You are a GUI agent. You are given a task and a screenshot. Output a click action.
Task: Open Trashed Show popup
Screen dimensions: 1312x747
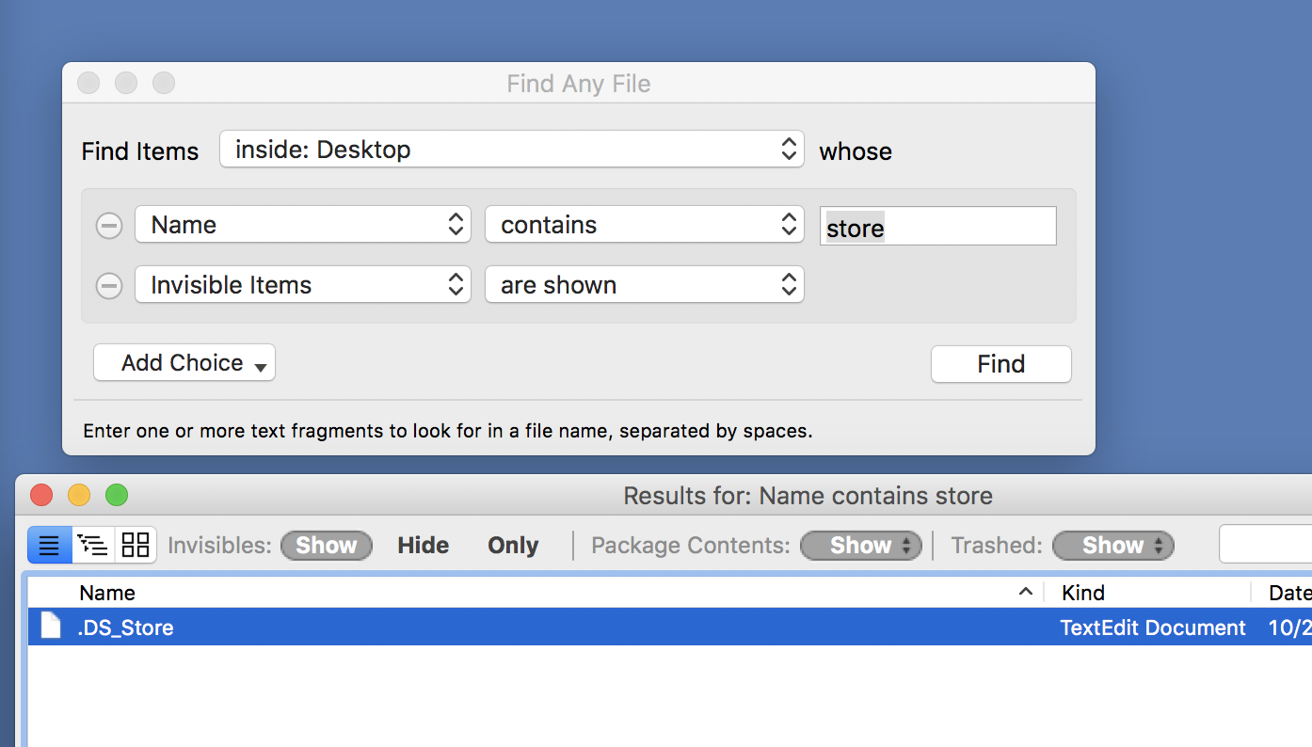tap(1113, 546)
